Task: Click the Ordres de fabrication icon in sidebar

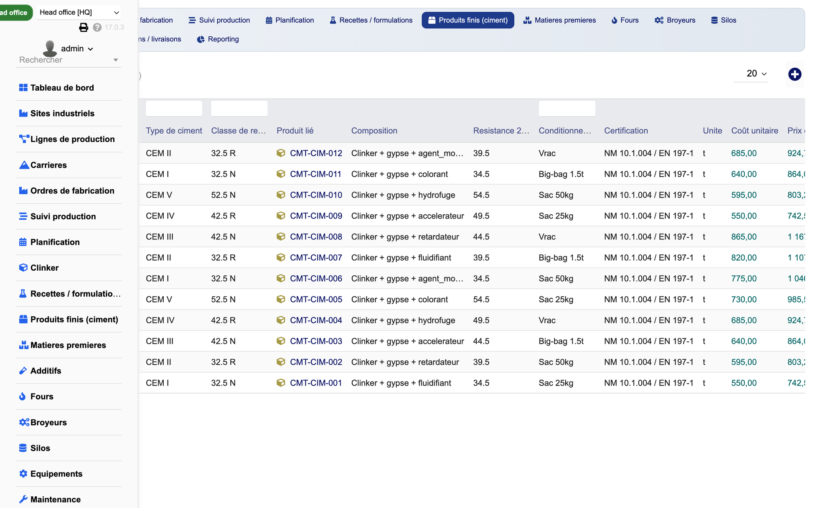Action: 23,190
